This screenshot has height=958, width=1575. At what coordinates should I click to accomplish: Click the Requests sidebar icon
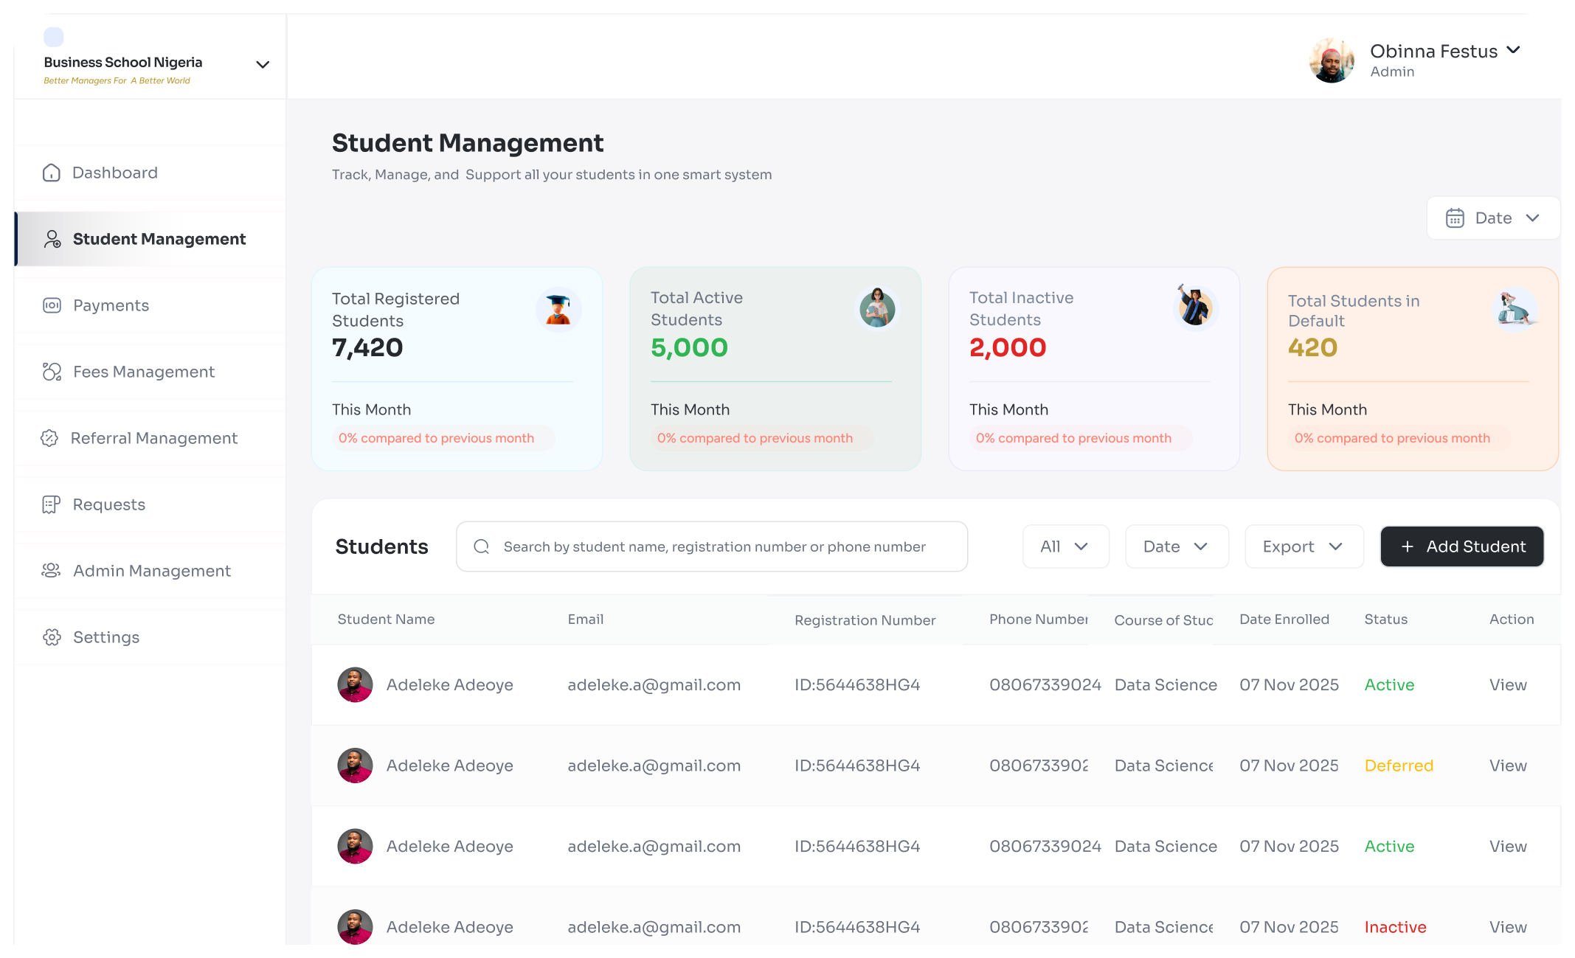(51, 504)
